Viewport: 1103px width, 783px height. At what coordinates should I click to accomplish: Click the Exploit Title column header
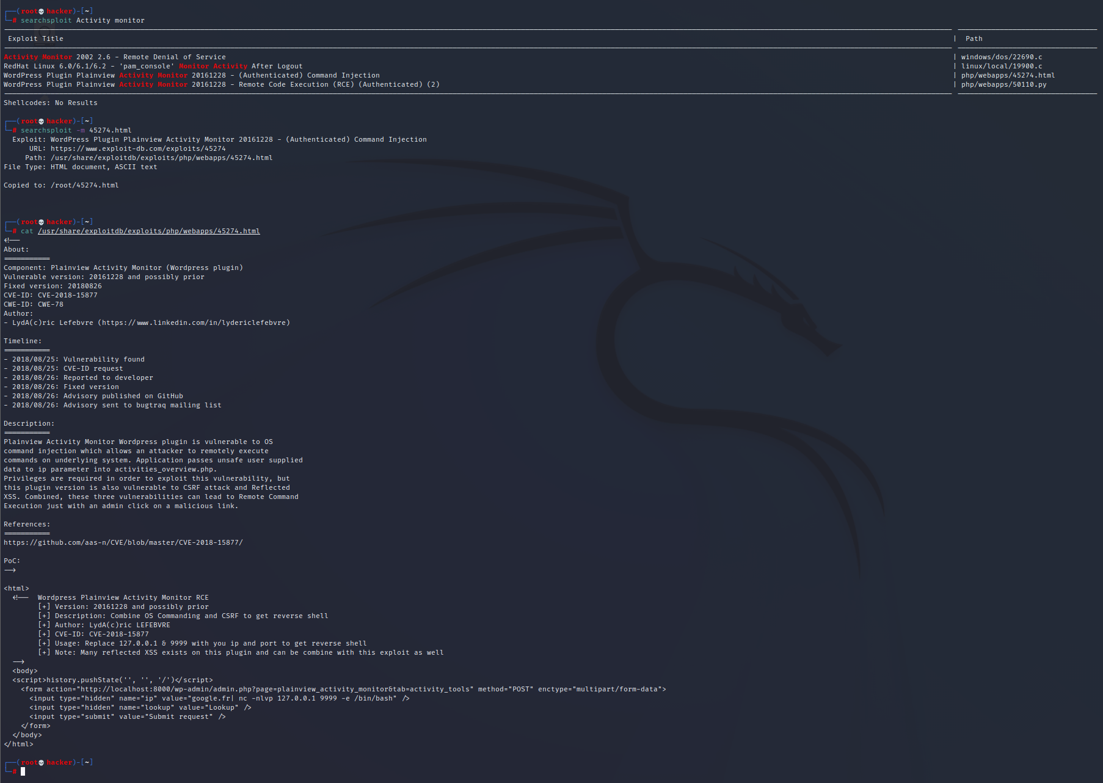pos(35,38)
